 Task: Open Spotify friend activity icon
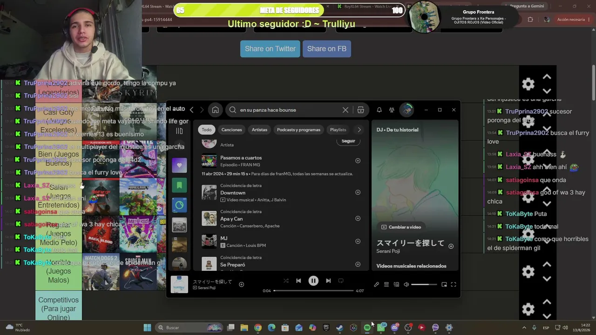[392, 110]
